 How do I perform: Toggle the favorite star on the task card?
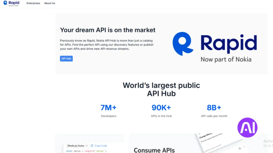pyautogui.click(x=240, y=148)
